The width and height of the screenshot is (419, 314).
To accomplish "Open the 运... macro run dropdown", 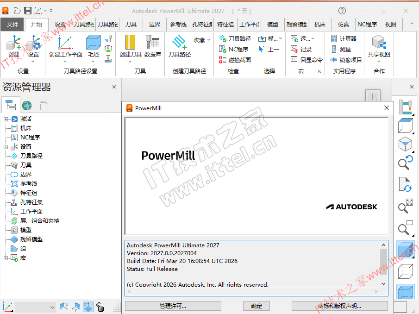I will (303, 39).
